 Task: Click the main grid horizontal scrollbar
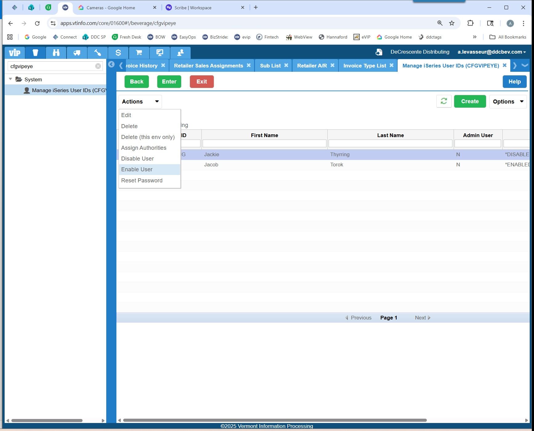coord(275,420)
